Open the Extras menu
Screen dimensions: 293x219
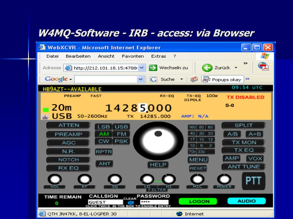pyautogui.click(x=159, y=56)
